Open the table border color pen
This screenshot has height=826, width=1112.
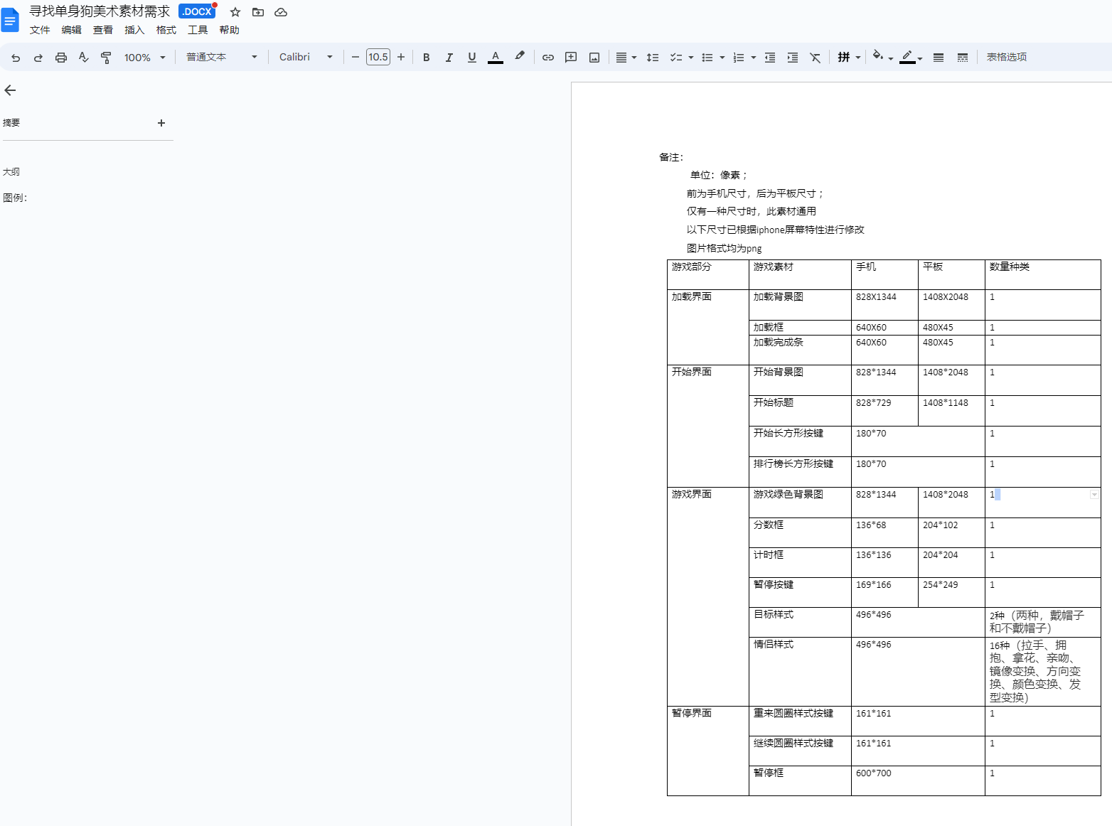coord(911,57)
